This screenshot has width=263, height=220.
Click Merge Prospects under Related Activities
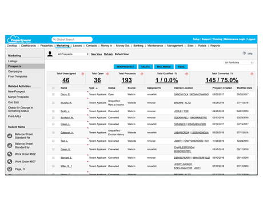click(x=18, y=97)
